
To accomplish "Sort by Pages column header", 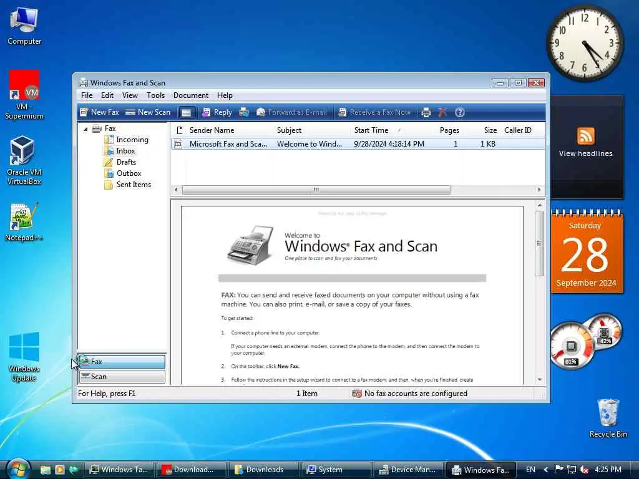I will tap(449, 130).
